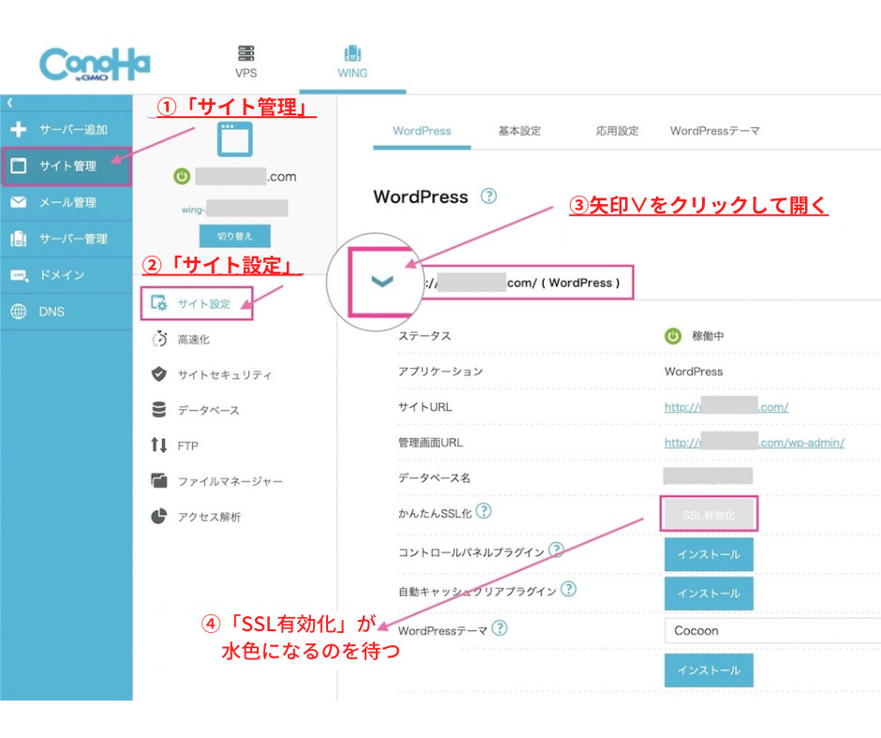Viewport: 881px width, 738px height.
Task: Select the WING tab icon
Action: pos(352,53)
